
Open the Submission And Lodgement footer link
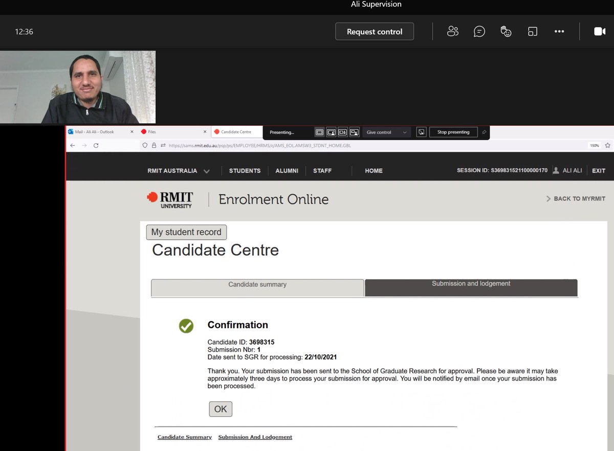pos(255,437)
